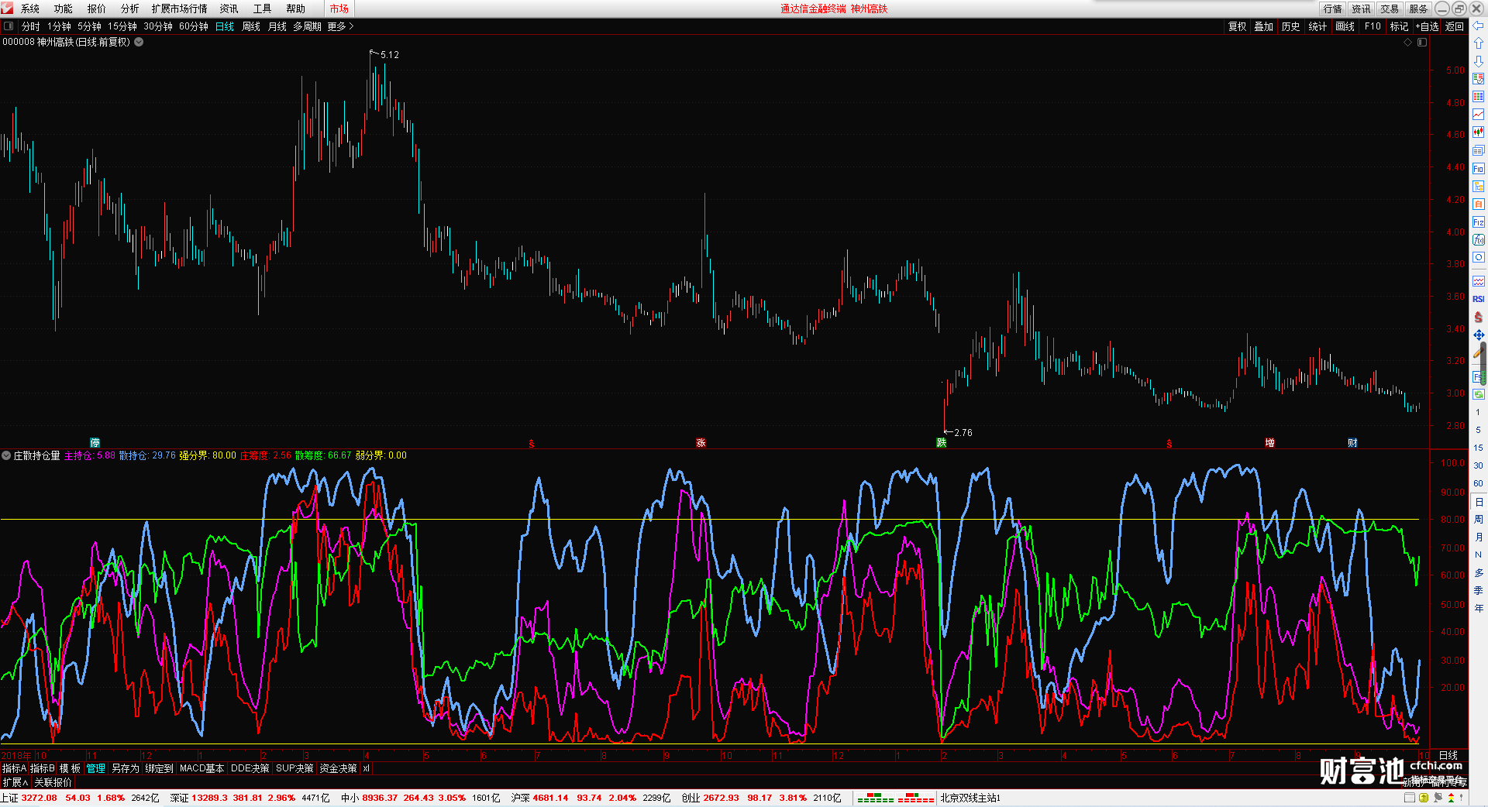The height and width of the screenshot is (807, 1488).
Task: Click 北京双线主站1 server status
Action: point(970,798)
